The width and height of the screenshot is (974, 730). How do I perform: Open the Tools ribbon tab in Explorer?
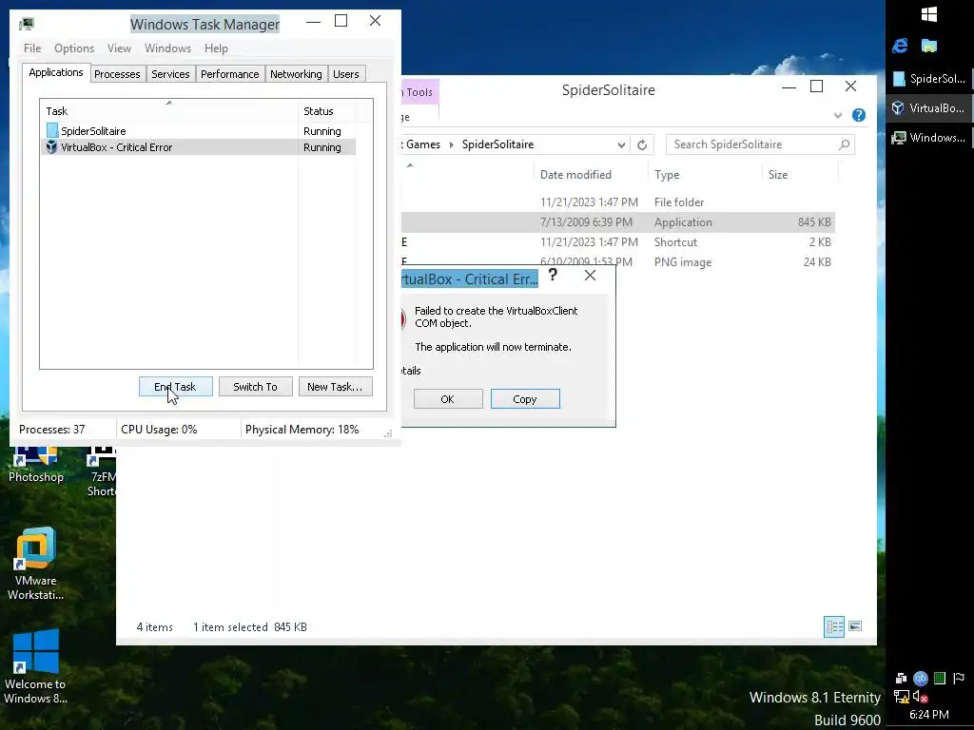coord(419,92)
